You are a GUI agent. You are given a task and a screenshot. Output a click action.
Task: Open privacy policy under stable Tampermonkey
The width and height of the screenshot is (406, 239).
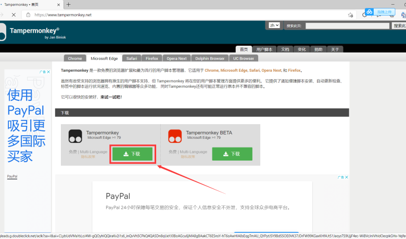[88, 157]
